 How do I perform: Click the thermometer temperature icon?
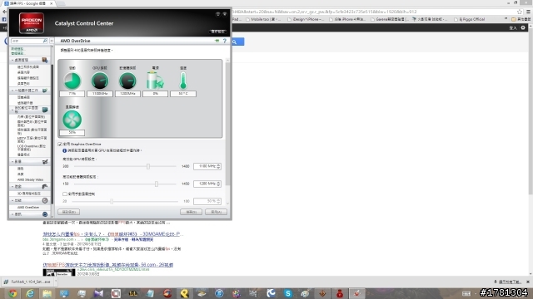pos(183,81)
